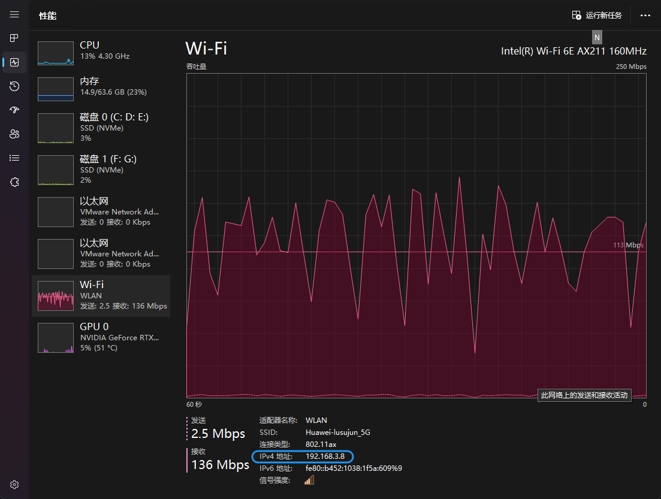
Task: Select Disk 0 (C: D: E:) item
Action: click(x=101, y=128)
